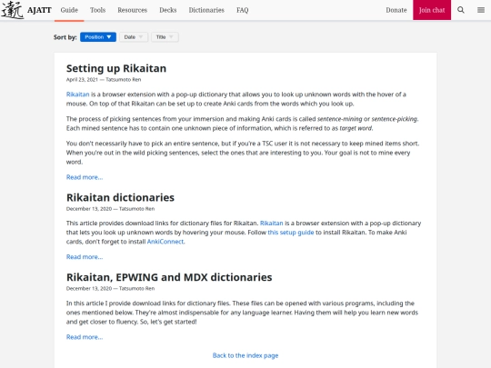Open the FAQ menu item
This screenshot has width=491, height=368.
(x=243, y=10)
